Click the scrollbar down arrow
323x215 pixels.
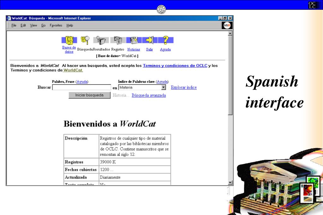pyautogui.click(x=230, y=183)
